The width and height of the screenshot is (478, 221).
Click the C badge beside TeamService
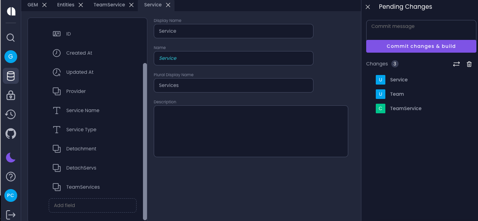[381, 109]
